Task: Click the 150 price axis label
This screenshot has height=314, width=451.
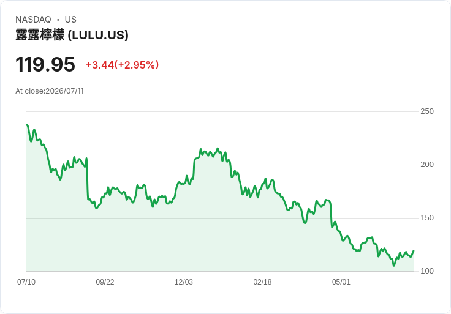Action: coord(427,218)
